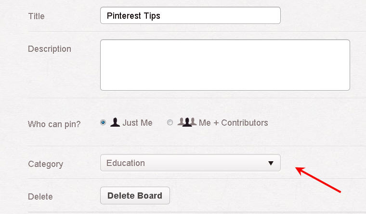Screen dimensions: 366x214
Task: Click the Who can pin? label
Action: click(54, 124)
